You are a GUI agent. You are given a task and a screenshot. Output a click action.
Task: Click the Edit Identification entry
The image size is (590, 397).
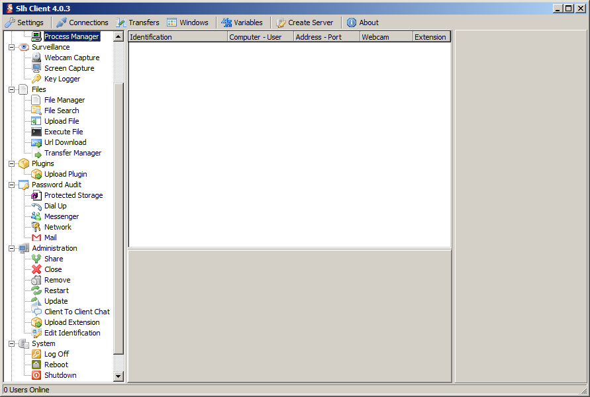tap(72, 333)
